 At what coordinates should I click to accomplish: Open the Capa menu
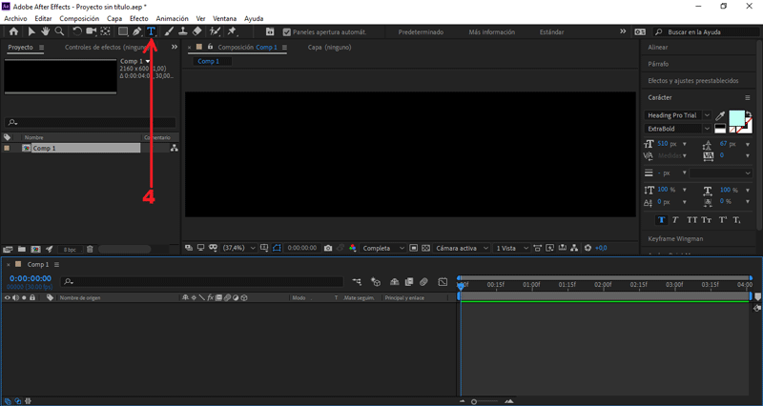pyautogui.click(x=114, y=18)
